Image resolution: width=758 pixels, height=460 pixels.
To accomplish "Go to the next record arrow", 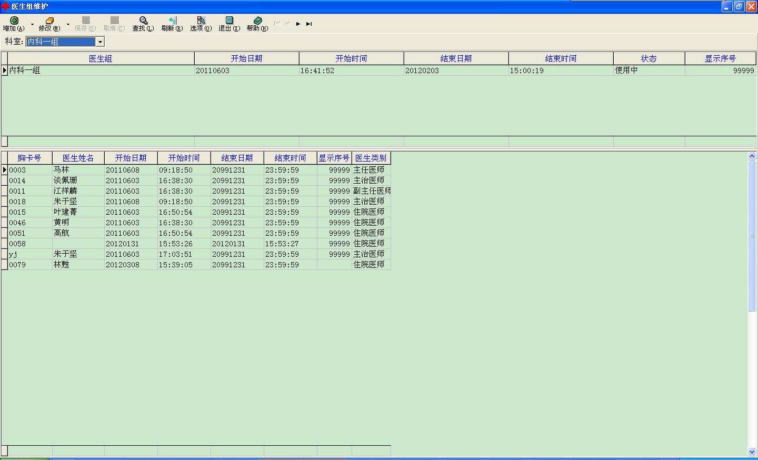I will coord(298,24).
